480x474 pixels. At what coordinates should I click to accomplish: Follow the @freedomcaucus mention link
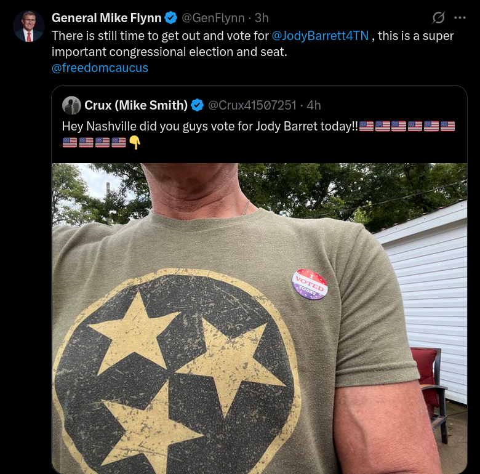point(100,68)
